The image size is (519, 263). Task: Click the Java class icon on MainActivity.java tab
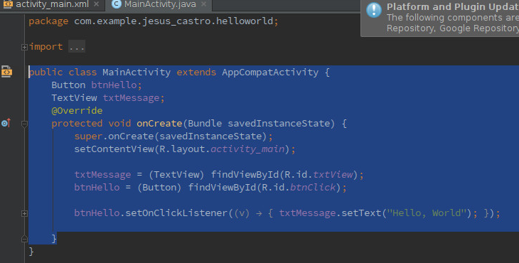pyautogui.click(x=116, y=4)
